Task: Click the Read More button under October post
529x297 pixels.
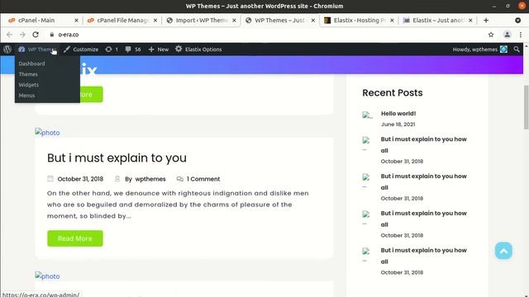Action: (x=75, y=238)
